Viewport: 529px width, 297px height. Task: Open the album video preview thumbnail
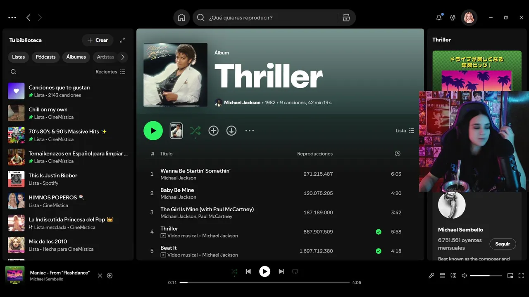click(176, 131)
